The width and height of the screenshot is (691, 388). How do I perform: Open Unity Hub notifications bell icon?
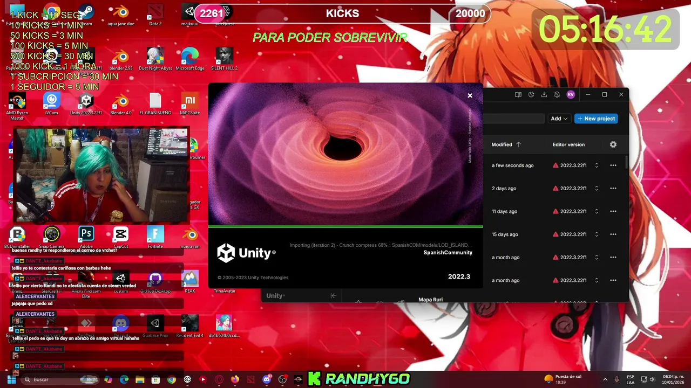click(557, 95)
